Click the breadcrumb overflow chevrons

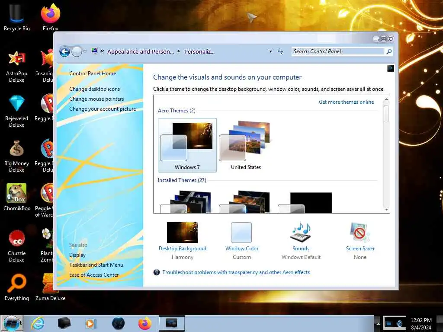coord(102,51)
